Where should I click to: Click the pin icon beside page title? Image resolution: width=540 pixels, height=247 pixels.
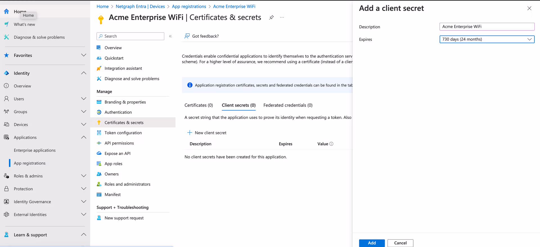271,17
